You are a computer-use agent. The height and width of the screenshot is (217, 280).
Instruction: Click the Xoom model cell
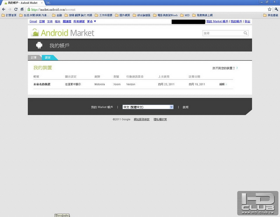coord(117,84)
